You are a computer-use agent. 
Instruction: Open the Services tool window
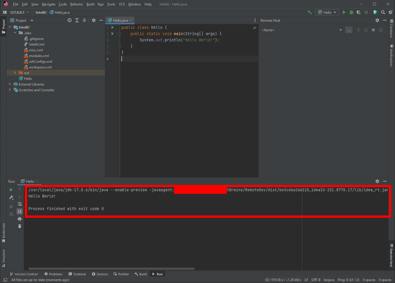click(100, 274)
